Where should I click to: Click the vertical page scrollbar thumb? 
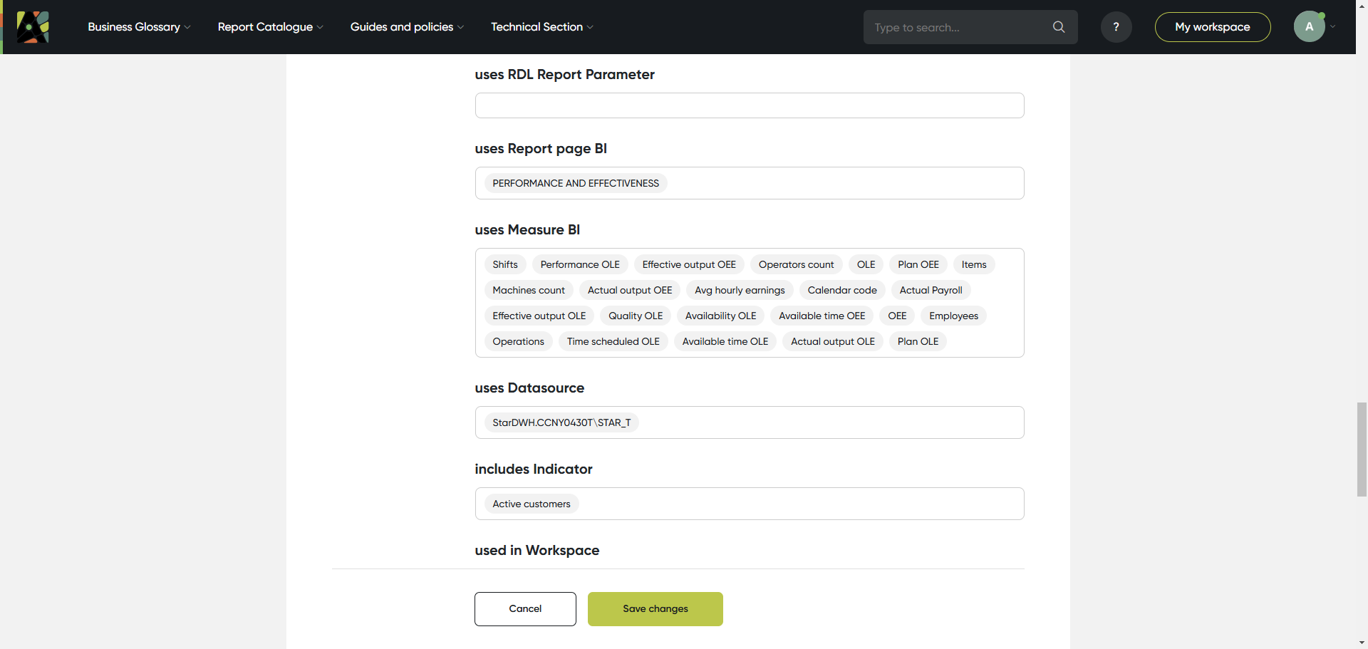(x=1362, y=449)
